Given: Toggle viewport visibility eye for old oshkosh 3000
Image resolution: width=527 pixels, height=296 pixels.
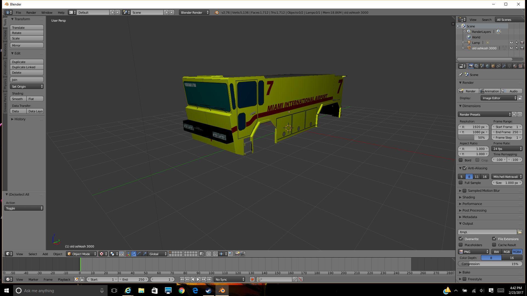Looking at the screenshot, I should click(x=511, y=48).
